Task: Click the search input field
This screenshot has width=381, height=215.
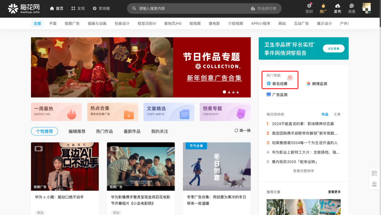Action: [190, 8]
